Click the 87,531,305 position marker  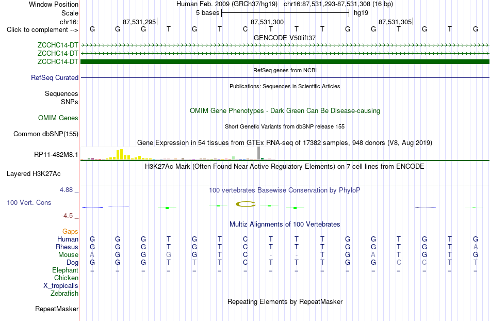point(395,22)
